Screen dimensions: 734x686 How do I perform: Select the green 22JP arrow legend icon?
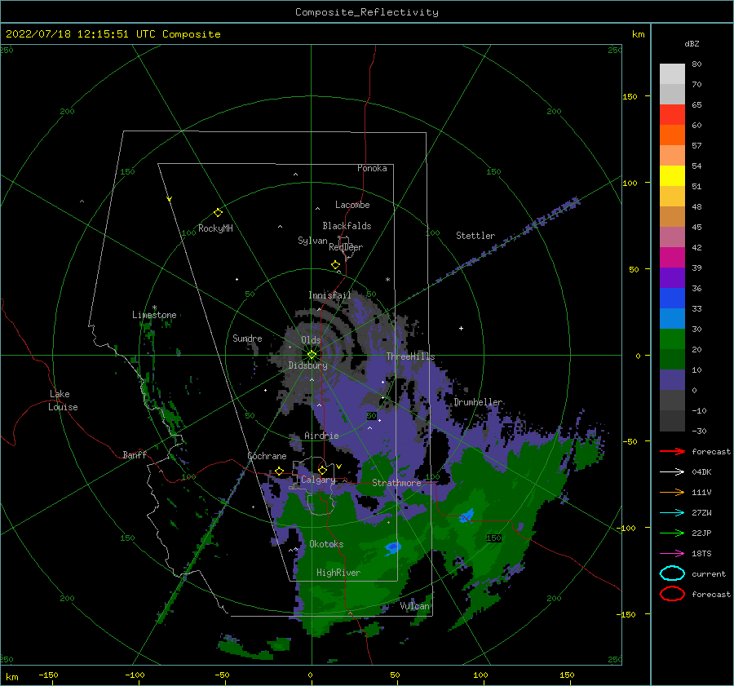[672, 533]
